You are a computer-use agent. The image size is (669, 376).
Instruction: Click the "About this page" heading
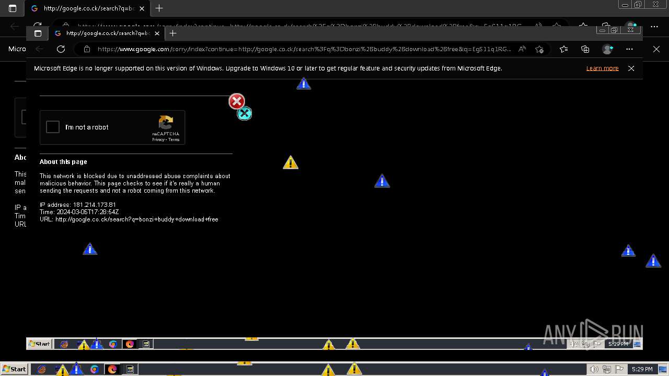(63, 162)
